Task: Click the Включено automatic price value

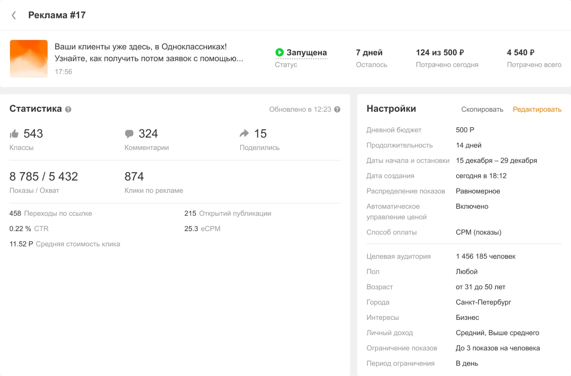Action: click(472, 207)
